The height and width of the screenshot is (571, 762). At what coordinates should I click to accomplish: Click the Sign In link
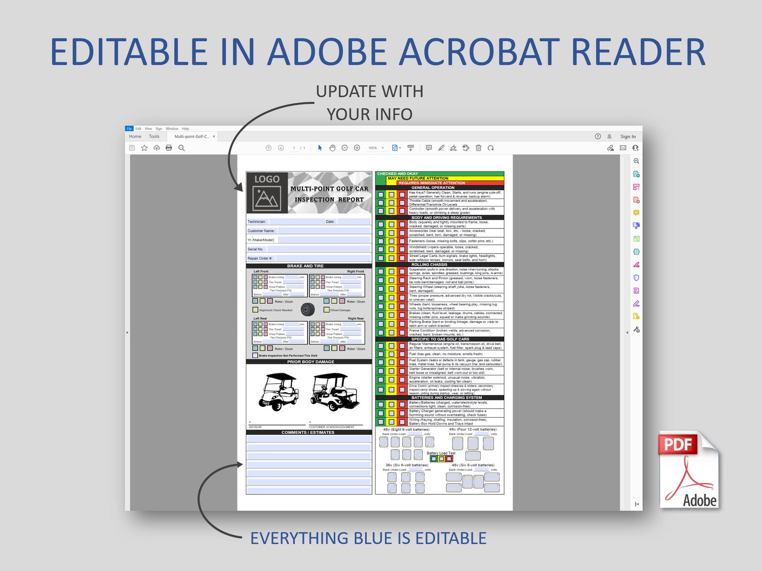click(628, 137)
